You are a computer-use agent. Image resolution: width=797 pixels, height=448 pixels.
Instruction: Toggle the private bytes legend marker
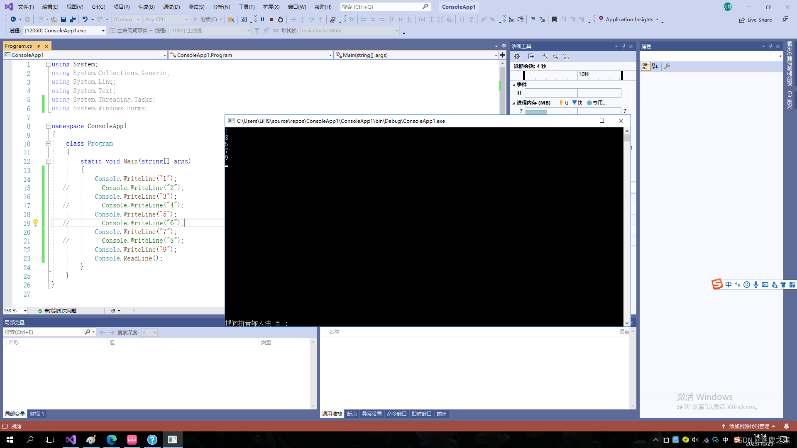click(589, 102)
